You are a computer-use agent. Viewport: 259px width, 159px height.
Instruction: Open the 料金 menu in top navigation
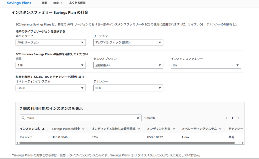[x=58, y=3]
